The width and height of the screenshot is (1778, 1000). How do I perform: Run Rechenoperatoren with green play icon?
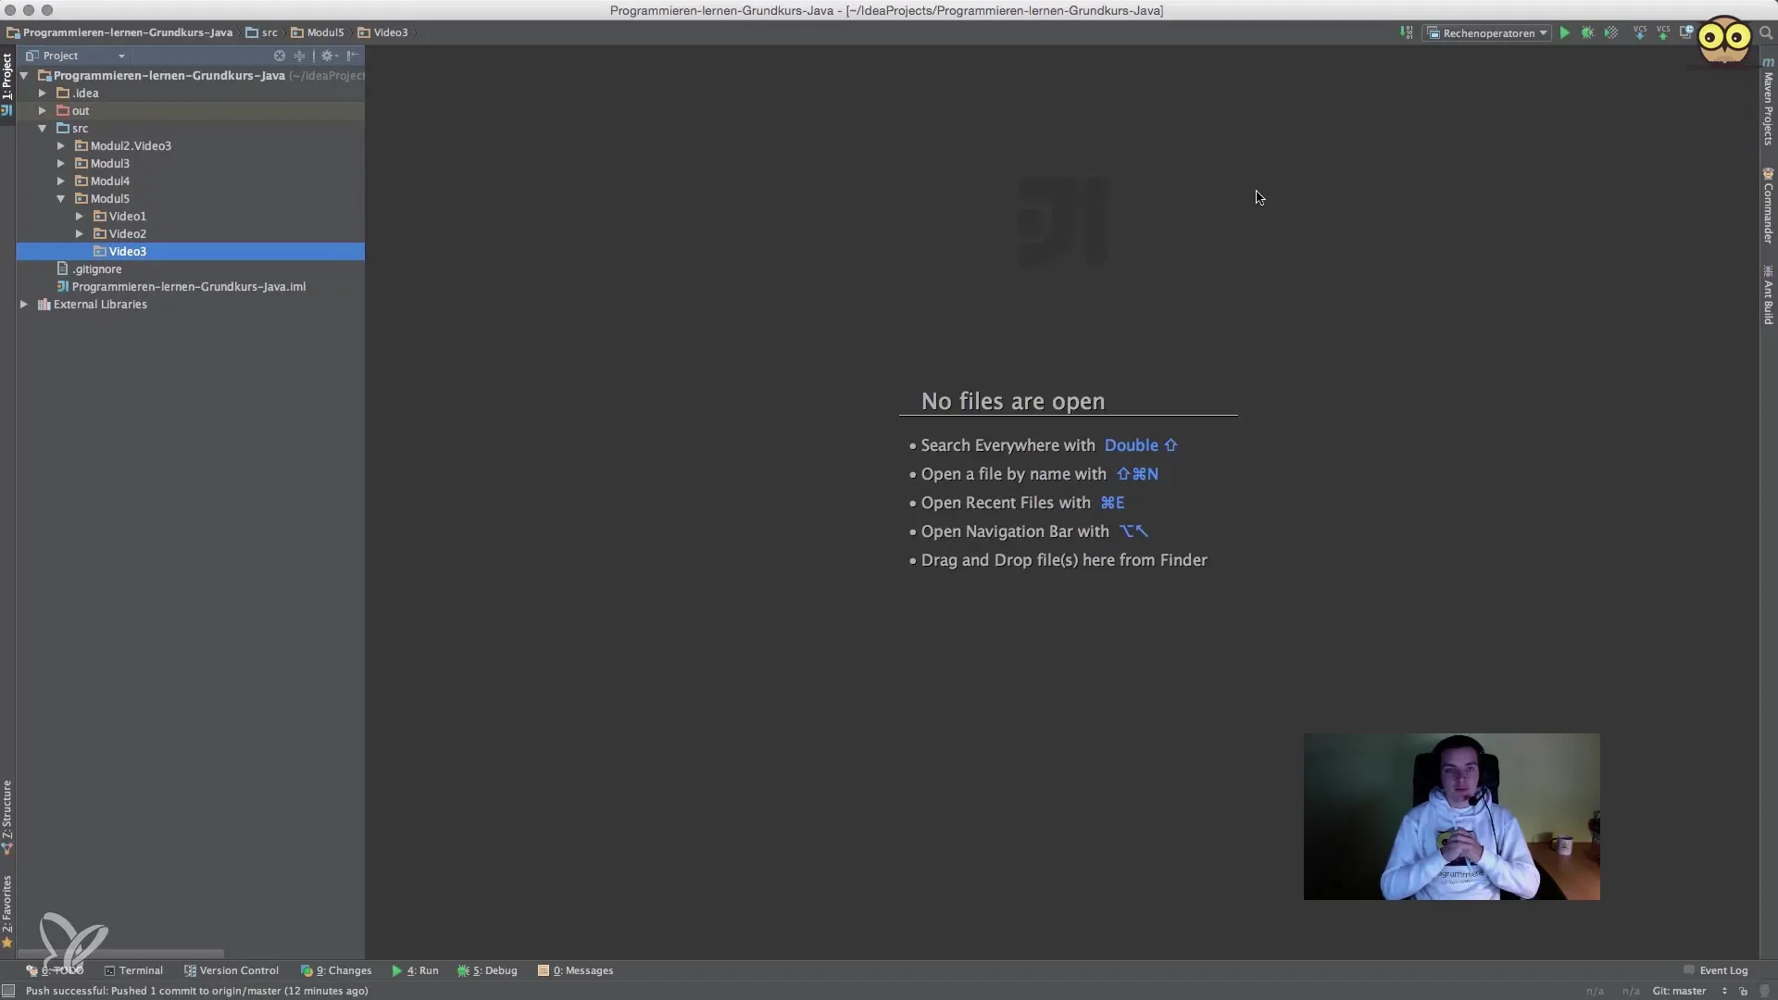[1565, 32]
